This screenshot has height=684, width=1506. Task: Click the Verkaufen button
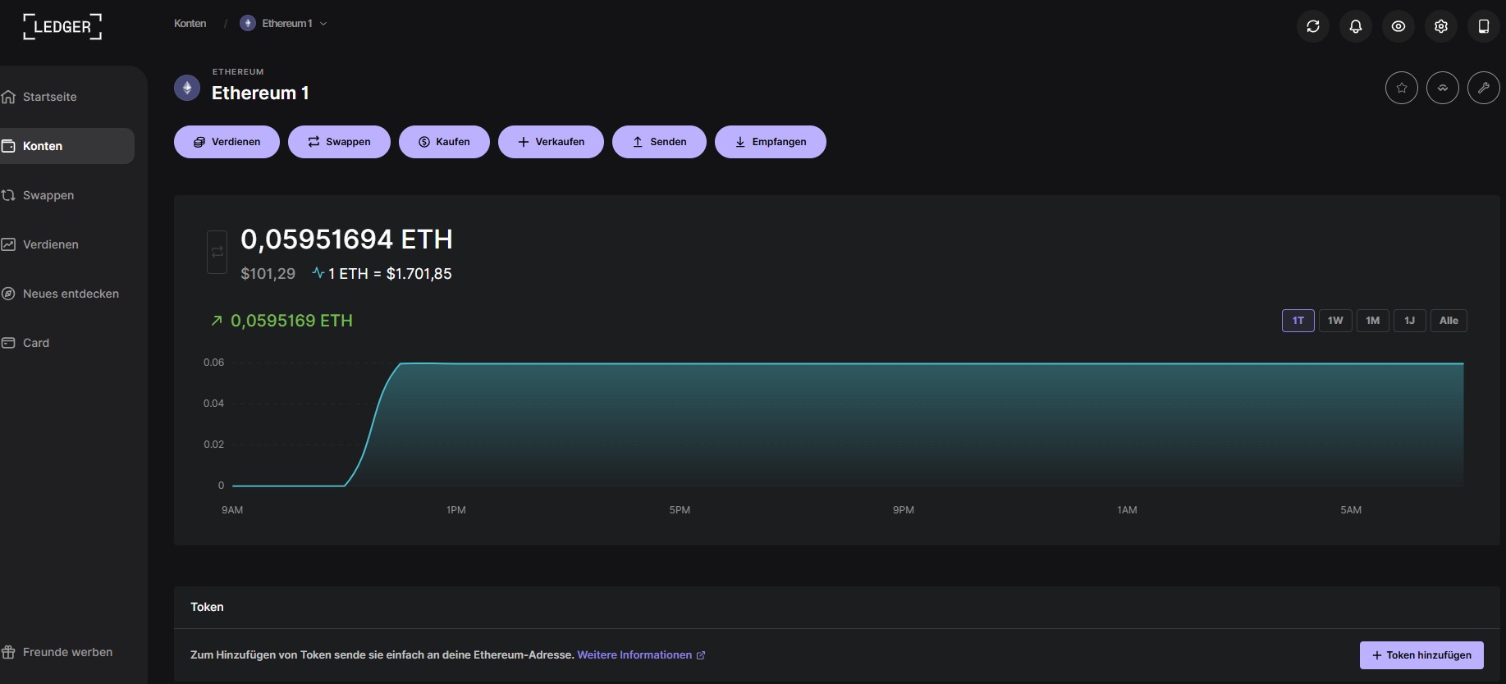(551, 142)
